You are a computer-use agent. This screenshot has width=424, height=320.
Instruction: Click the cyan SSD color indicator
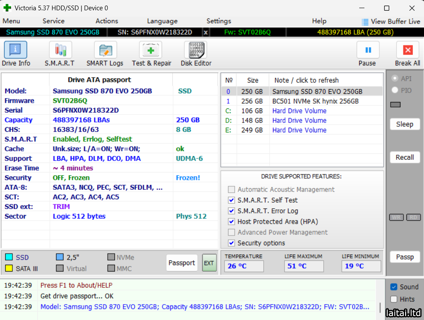click(x=9, y=257)
